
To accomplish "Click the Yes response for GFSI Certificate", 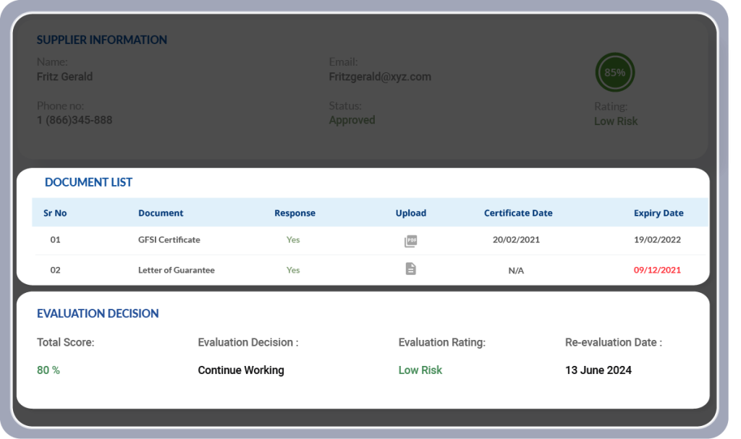I will click(x=293, y=240).
